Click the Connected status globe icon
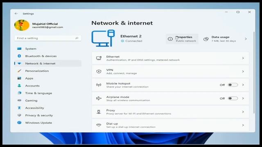 (122, 41)
